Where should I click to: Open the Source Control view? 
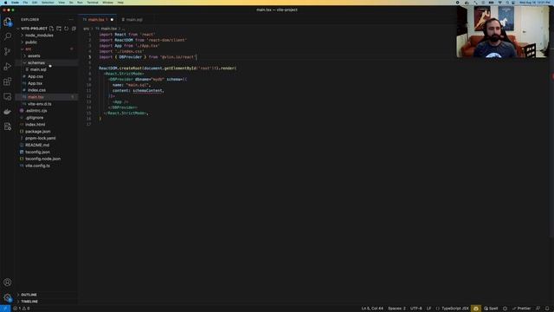coord(8,52)
